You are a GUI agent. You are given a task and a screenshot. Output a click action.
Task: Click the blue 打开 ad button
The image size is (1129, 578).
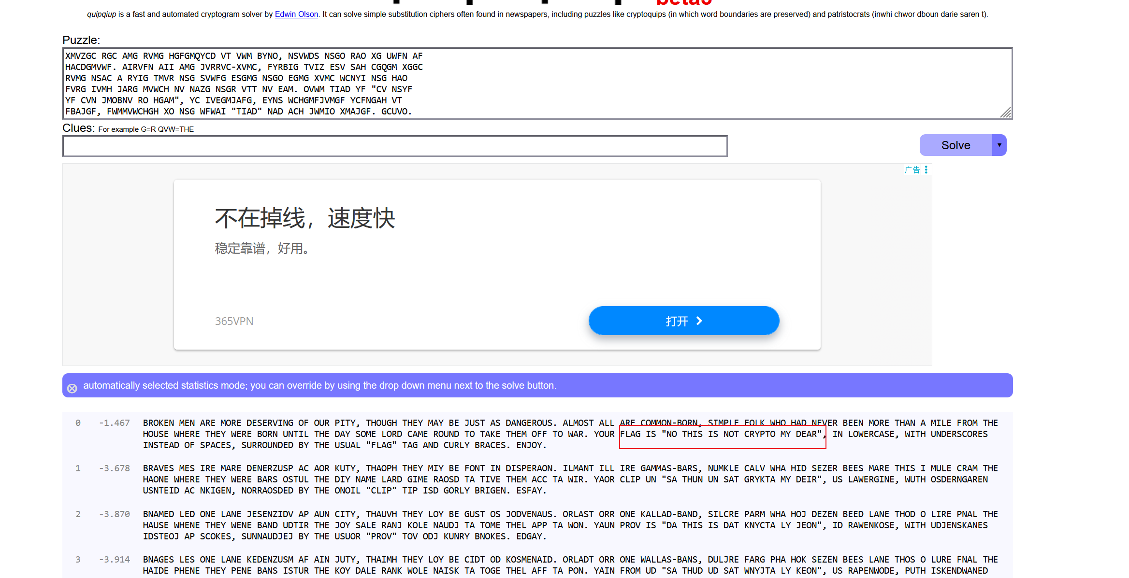pos(683,321)
